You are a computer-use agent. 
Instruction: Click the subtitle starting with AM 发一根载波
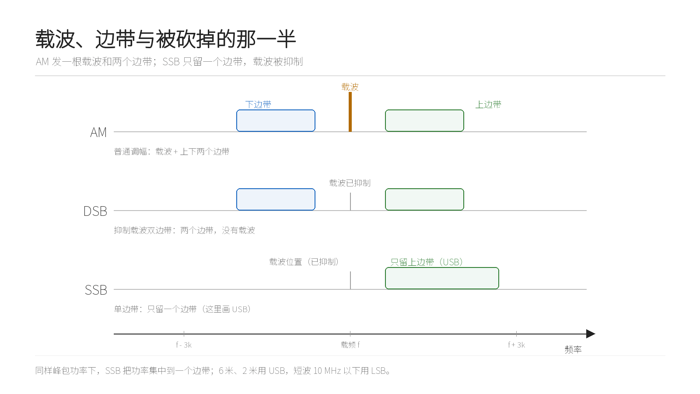click(169, 62)
